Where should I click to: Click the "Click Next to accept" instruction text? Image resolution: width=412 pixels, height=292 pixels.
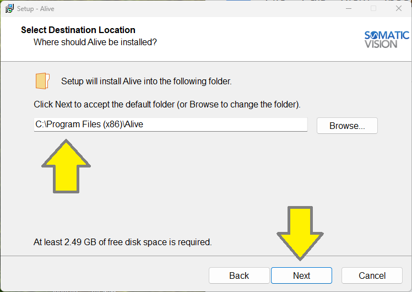pos(167,104)
